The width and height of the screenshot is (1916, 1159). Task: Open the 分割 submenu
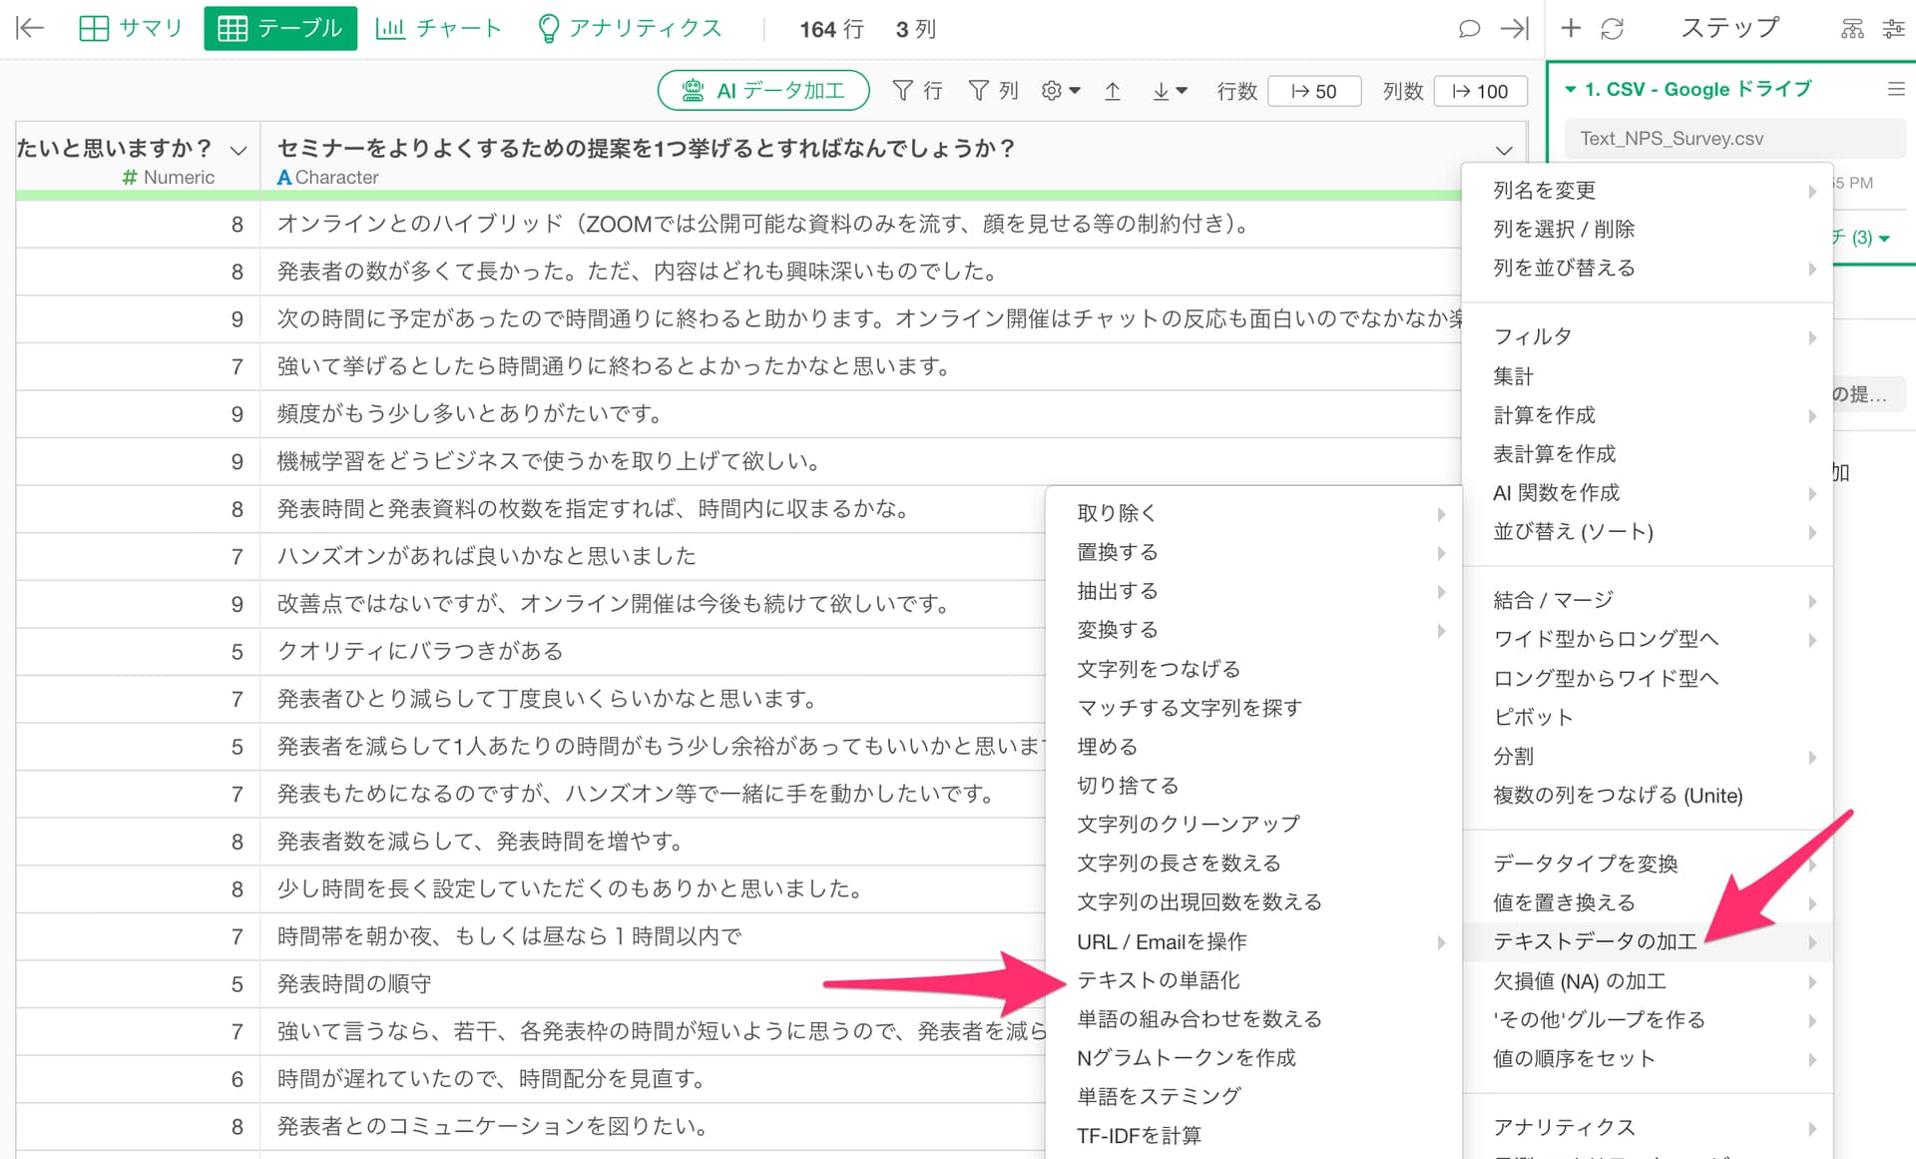pyautogui.click(x=1648, y=757)
